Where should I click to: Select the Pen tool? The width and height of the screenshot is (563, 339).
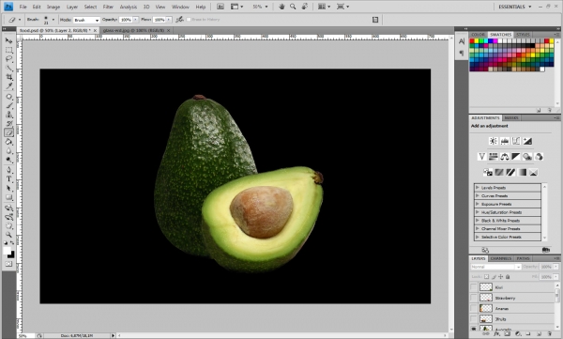pos(8,170)
